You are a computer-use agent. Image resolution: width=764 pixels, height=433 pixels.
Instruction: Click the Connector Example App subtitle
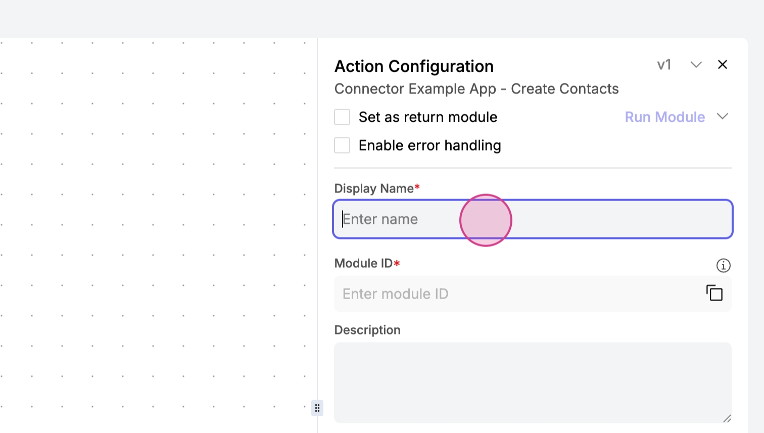click(476, 89)
